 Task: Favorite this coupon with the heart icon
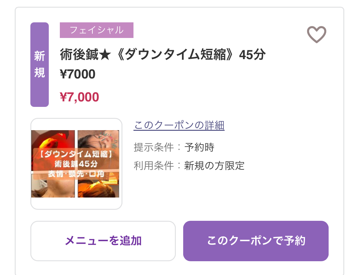[317, 34]
